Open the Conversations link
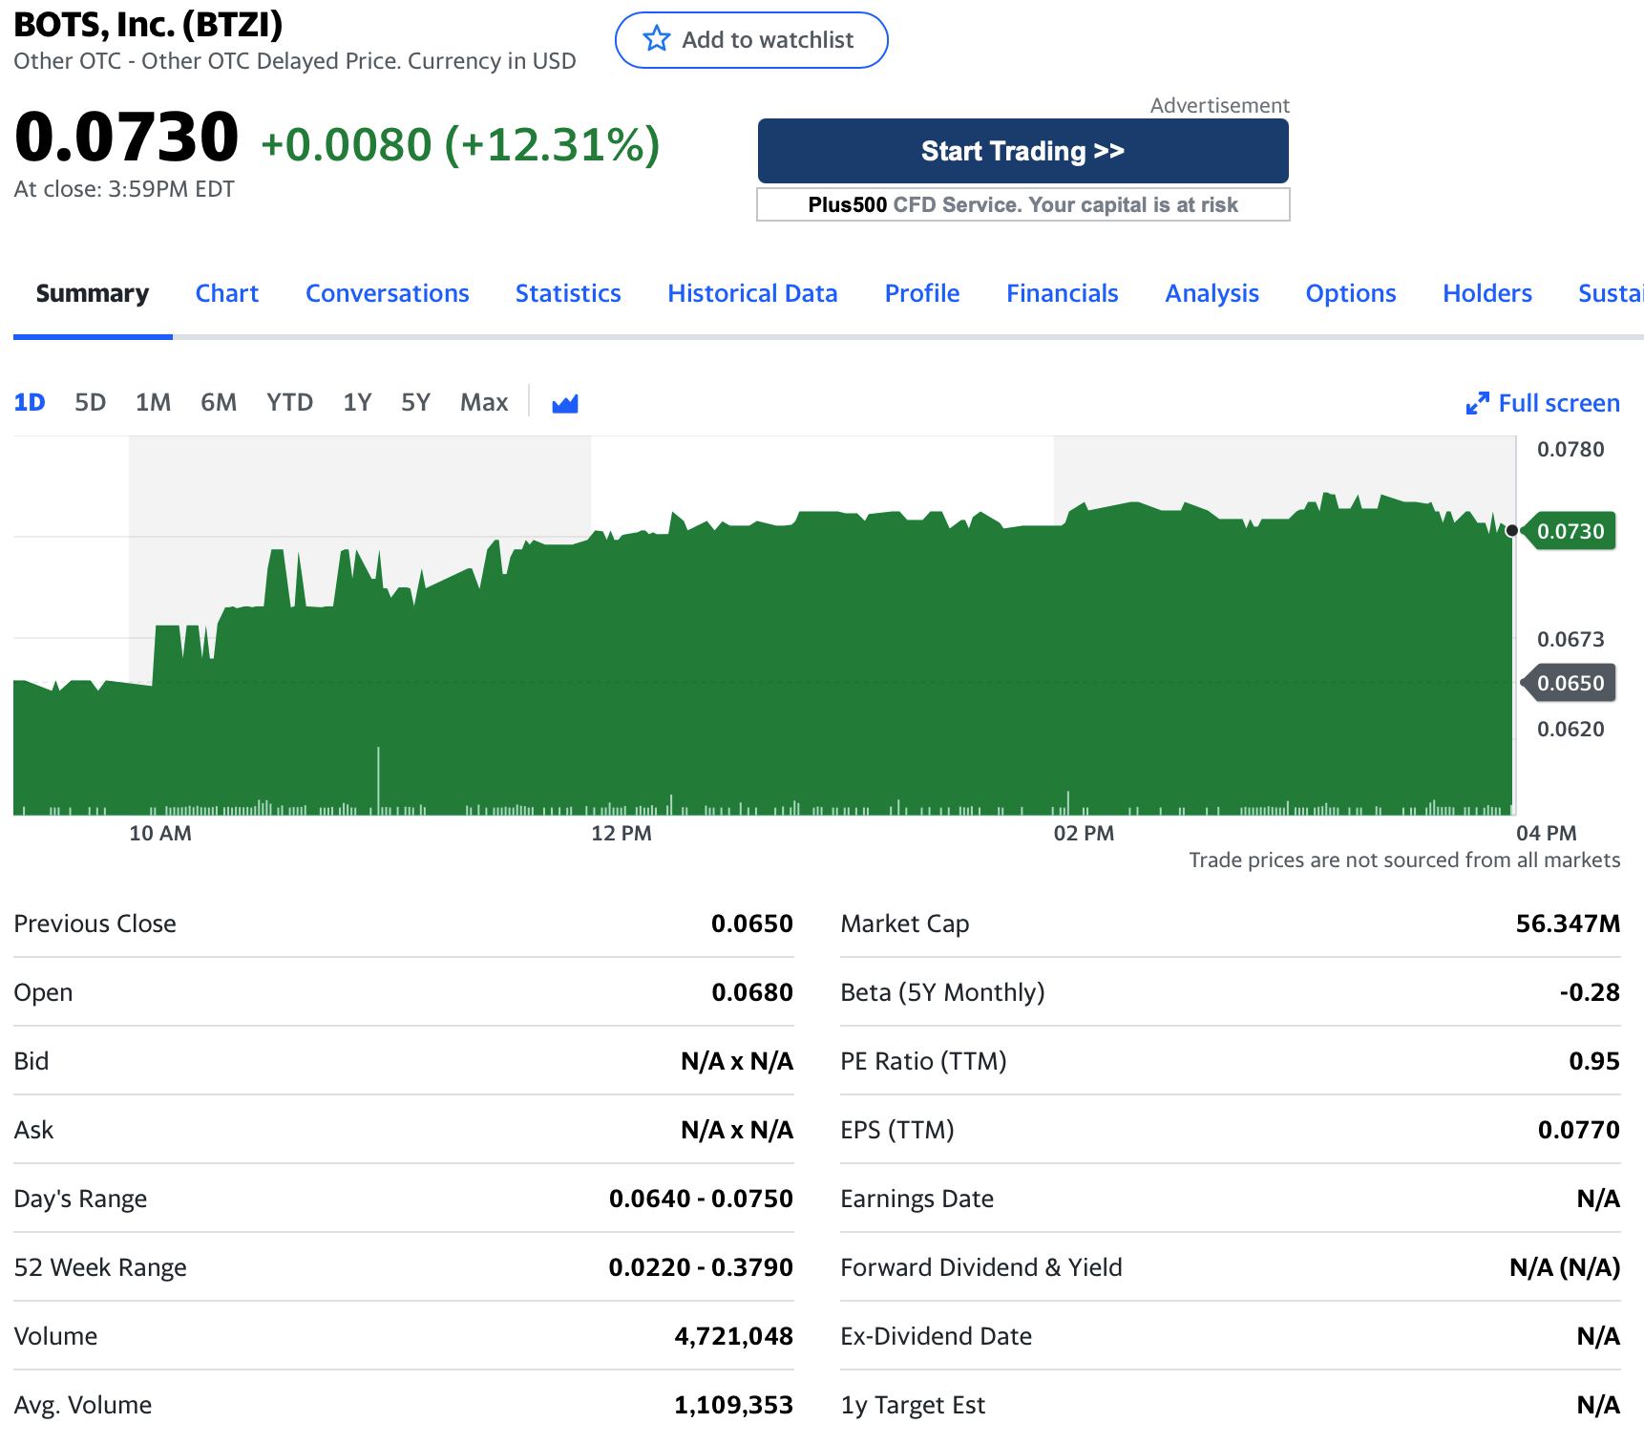 coord(387,293)
